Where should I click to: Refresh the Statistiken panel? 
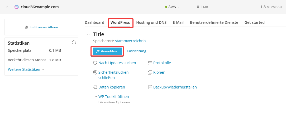click(x=74, y=42)
